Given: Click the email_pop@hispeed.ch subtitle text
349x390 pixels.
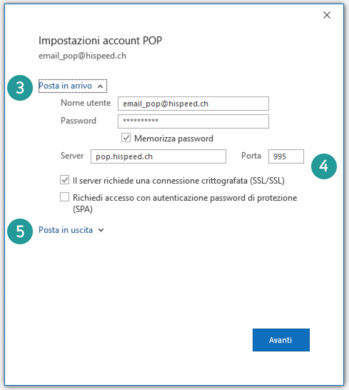Looking at the screenshot, I should pyautogui.click(x=82, y=56).
